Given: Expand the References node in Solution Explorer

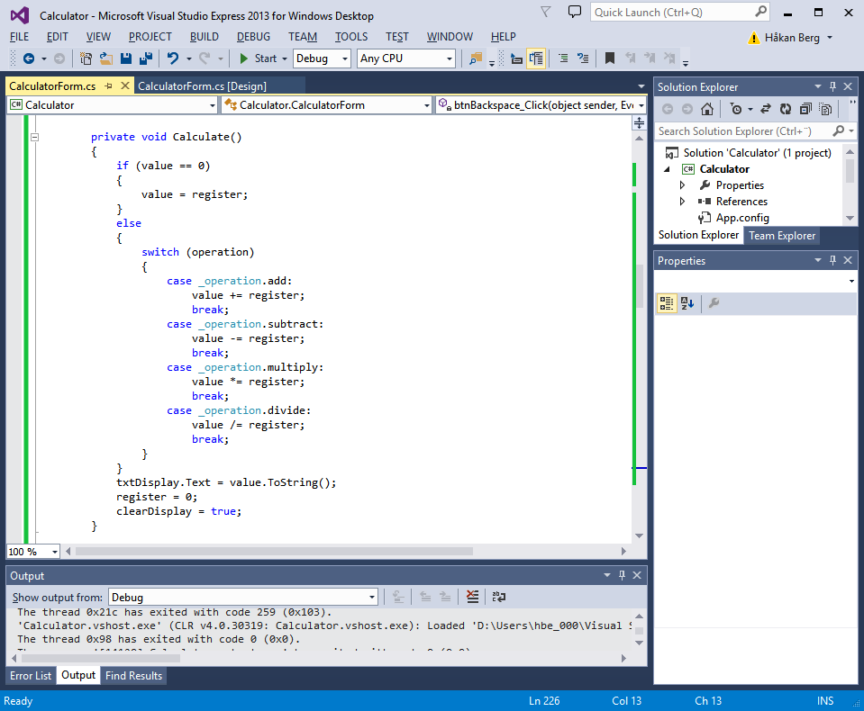Looking at the screenshot, I should pyautogui.click(x=682, y=202).
